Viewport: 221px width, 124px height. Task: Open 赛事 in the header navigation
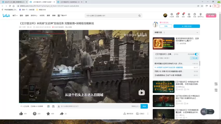[x=54, y=15]
